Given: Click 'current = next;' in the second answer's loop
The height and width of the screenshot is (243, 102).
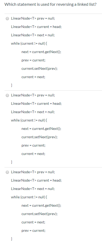Looking at the screenshot, I should pyautogui.click(x=33, y=154).
